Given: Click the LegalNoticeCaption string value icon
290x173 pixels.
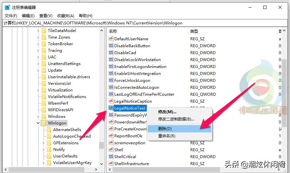Looking at the screenshot, I should 111,101.
